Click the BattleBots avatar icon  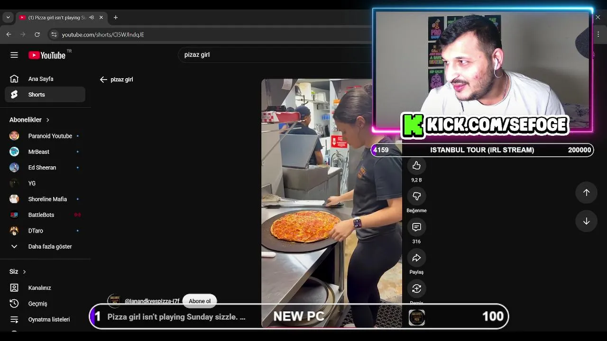tap(14, 215)
